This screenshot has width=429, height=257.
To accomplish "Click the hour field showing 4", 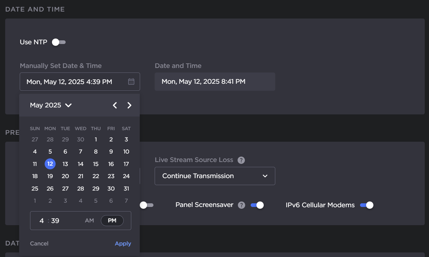I will (x=42, y=221).
